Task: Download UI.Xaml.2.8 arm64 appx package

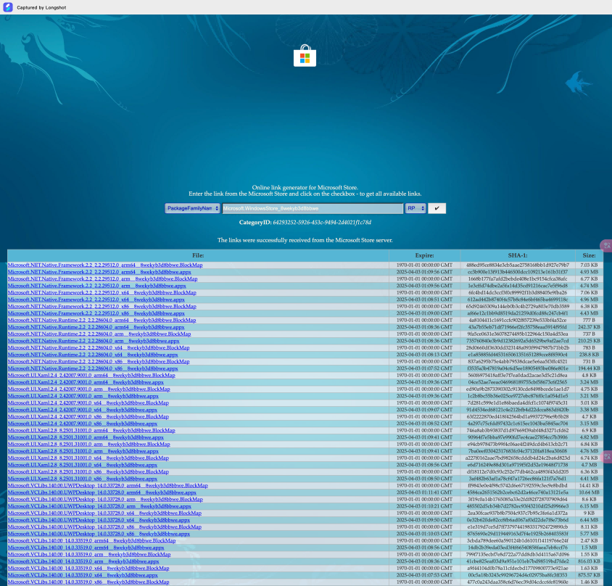Action: (x=86, y=437)
